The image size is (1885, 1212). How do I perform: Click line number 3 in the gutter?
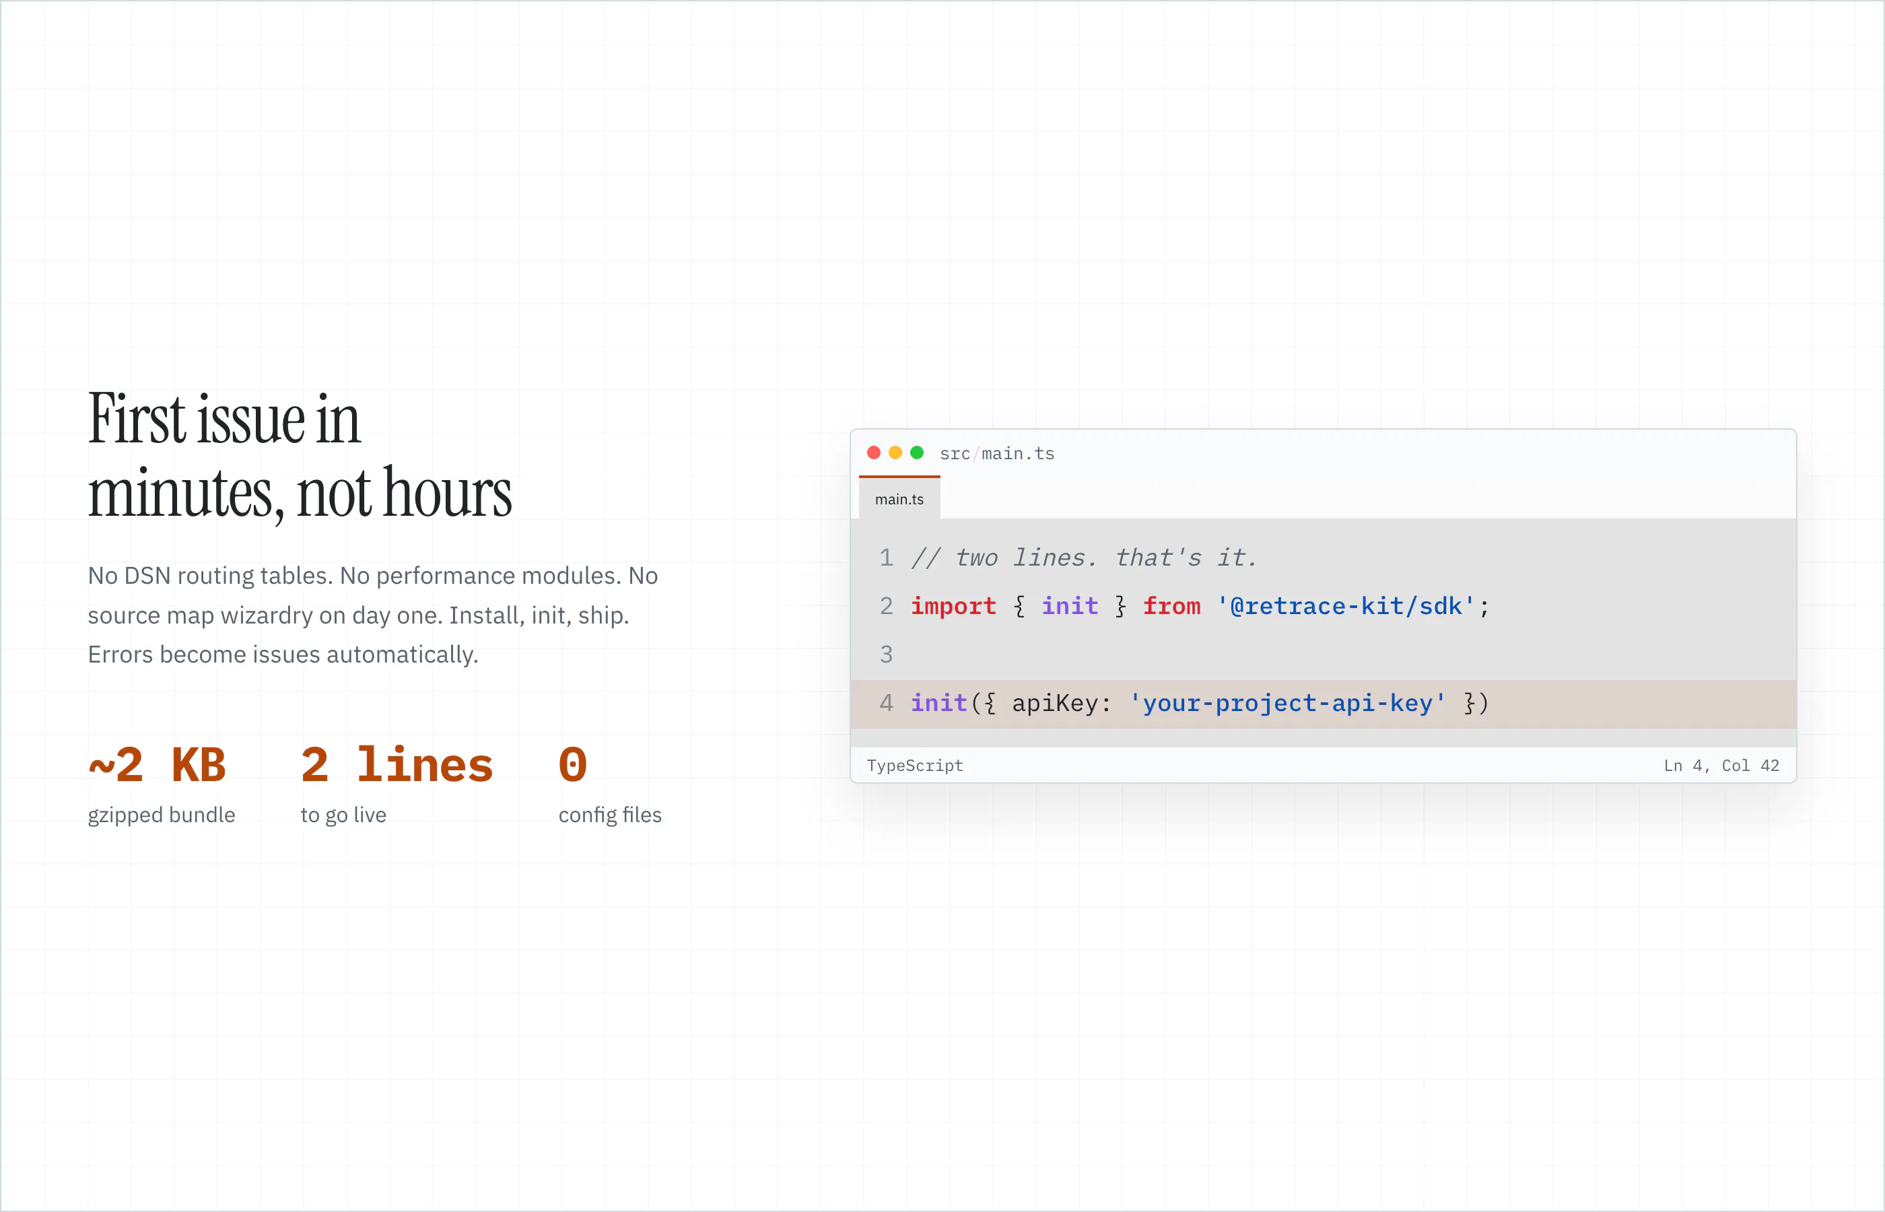pos(886,654)
